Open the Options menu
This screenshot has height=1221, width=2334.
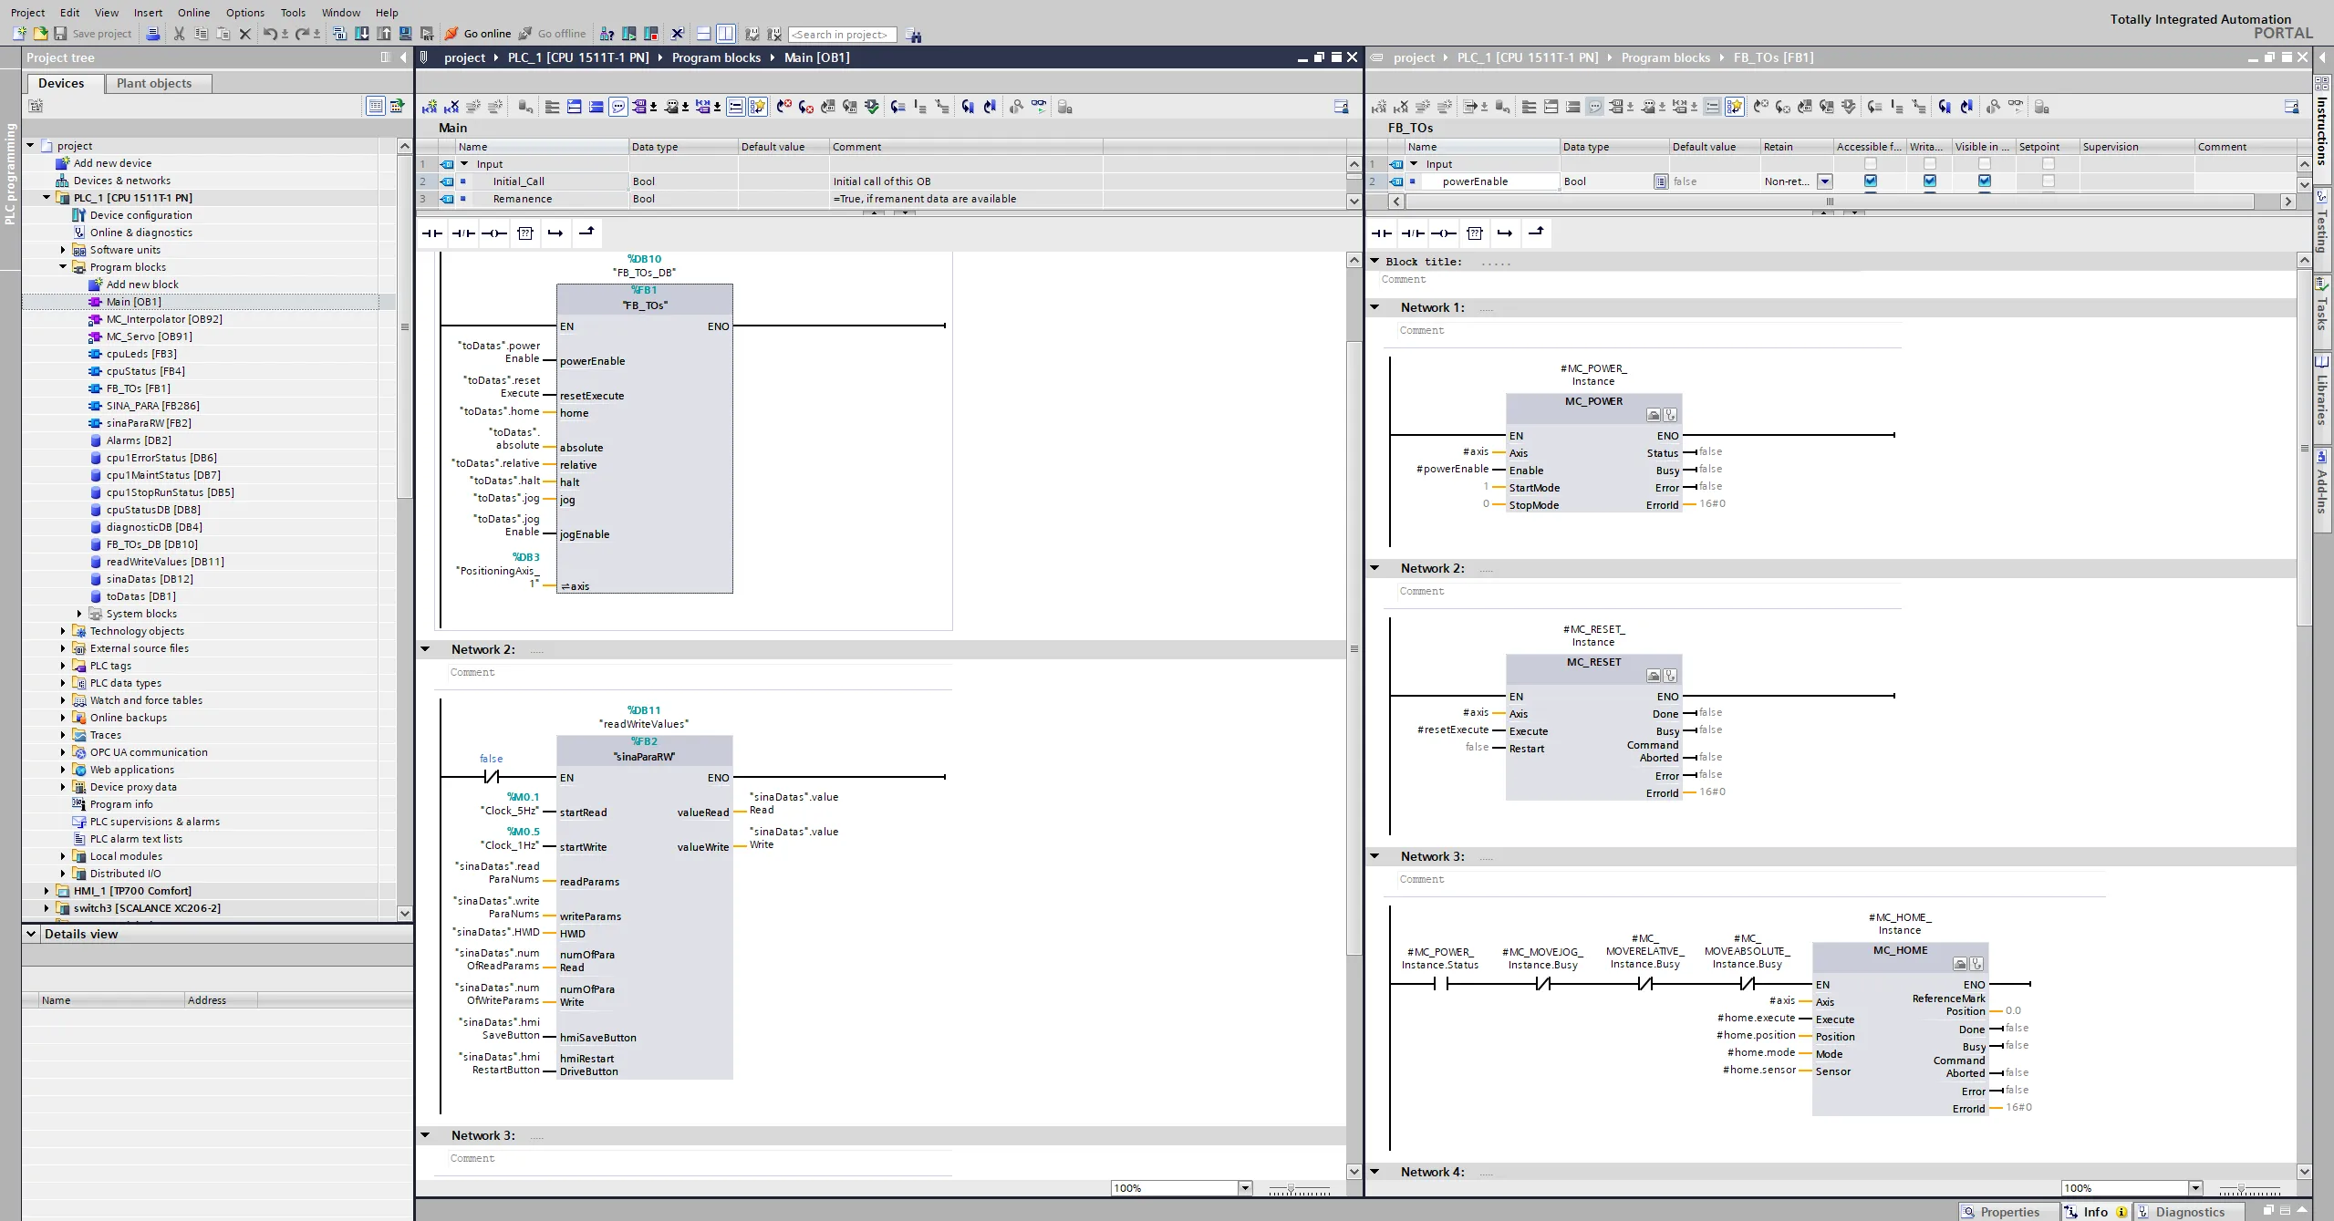pyautogui.click(x=245, y=13)
